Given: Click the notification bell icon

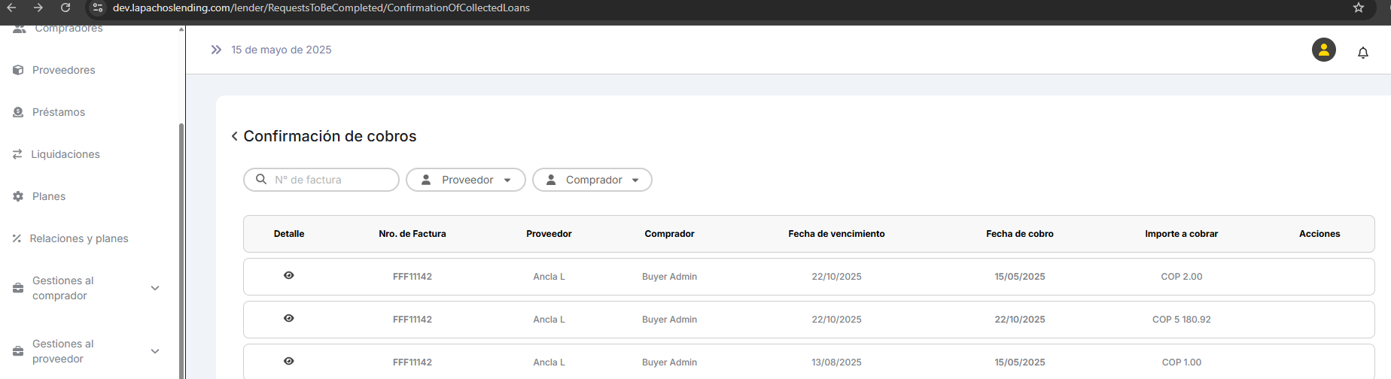Looking at the screenshot, I should click(1362, 53).
